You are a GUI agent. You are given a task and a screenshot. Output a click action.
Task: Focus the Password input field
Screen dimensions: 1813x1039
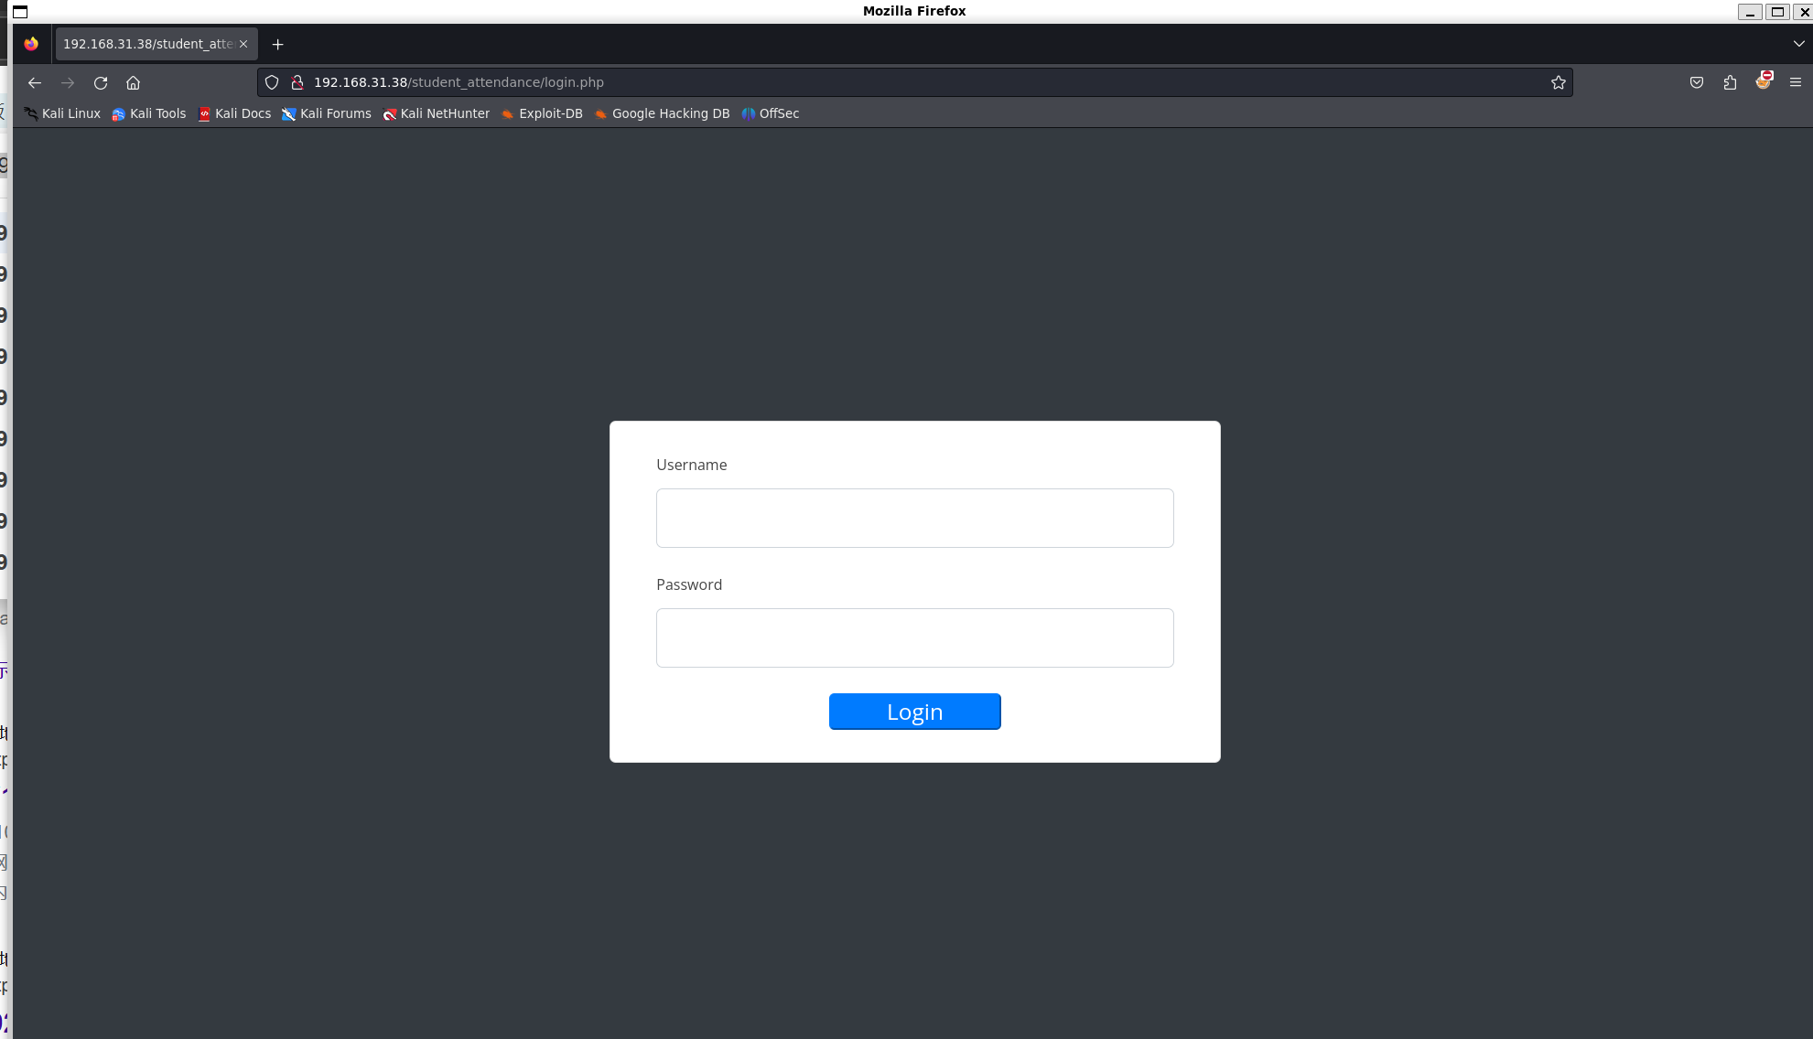click(x=914, y=637)
